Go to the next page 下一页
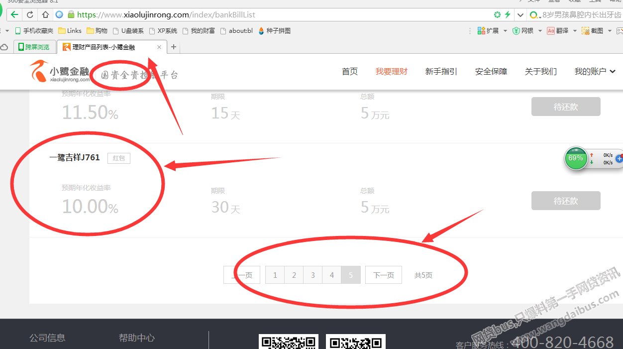This screenshot has width=623, height=349. pyautogui.click(x=384, y=275)
